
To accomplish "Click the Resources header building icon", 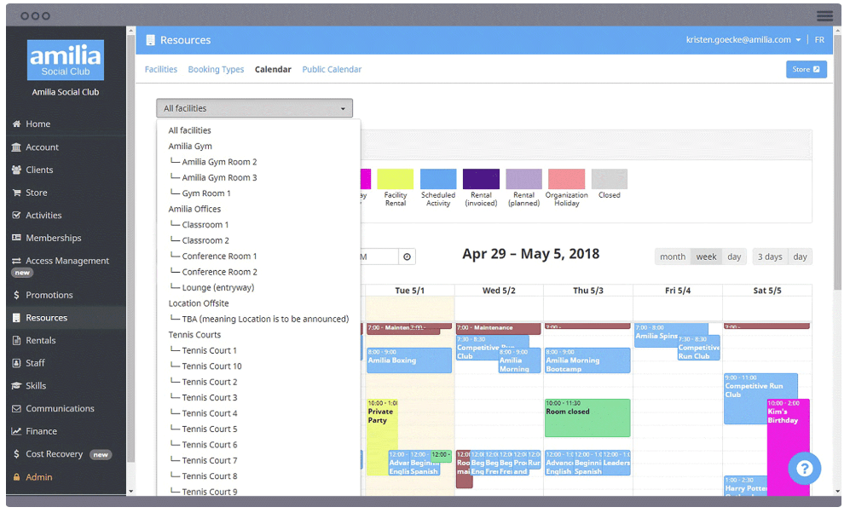I will coord(151,40).
